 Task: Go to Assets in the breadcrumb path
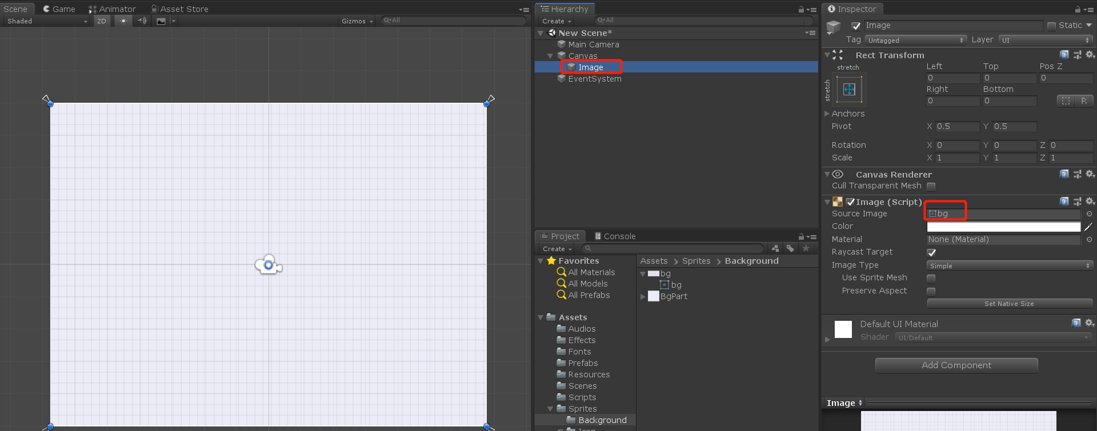tap(654, 261)
